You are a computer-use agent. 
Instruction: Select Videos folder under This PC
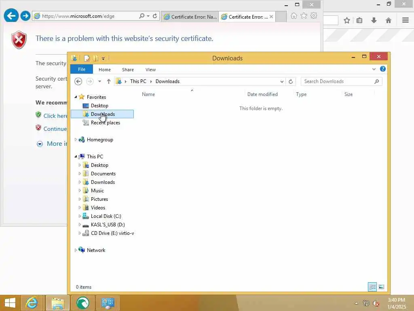(98, 208)
